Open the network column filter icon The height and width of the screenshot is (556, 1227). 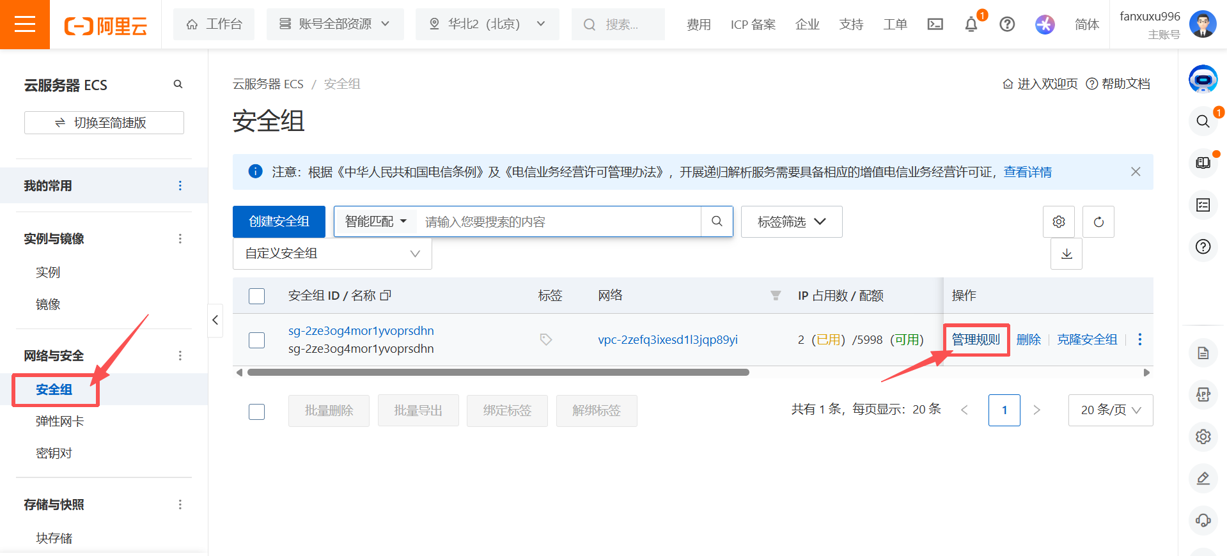point(776,295)
